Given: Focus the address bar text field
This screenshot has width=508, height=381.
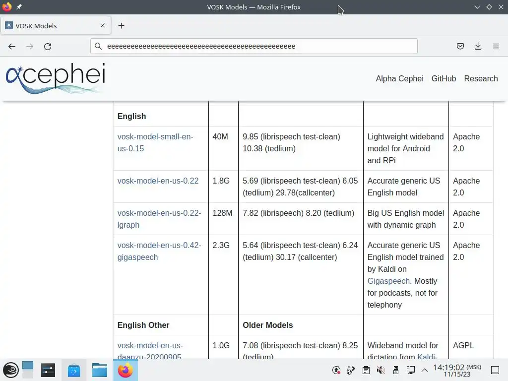Looking at the screenshot, I should 254,46.
